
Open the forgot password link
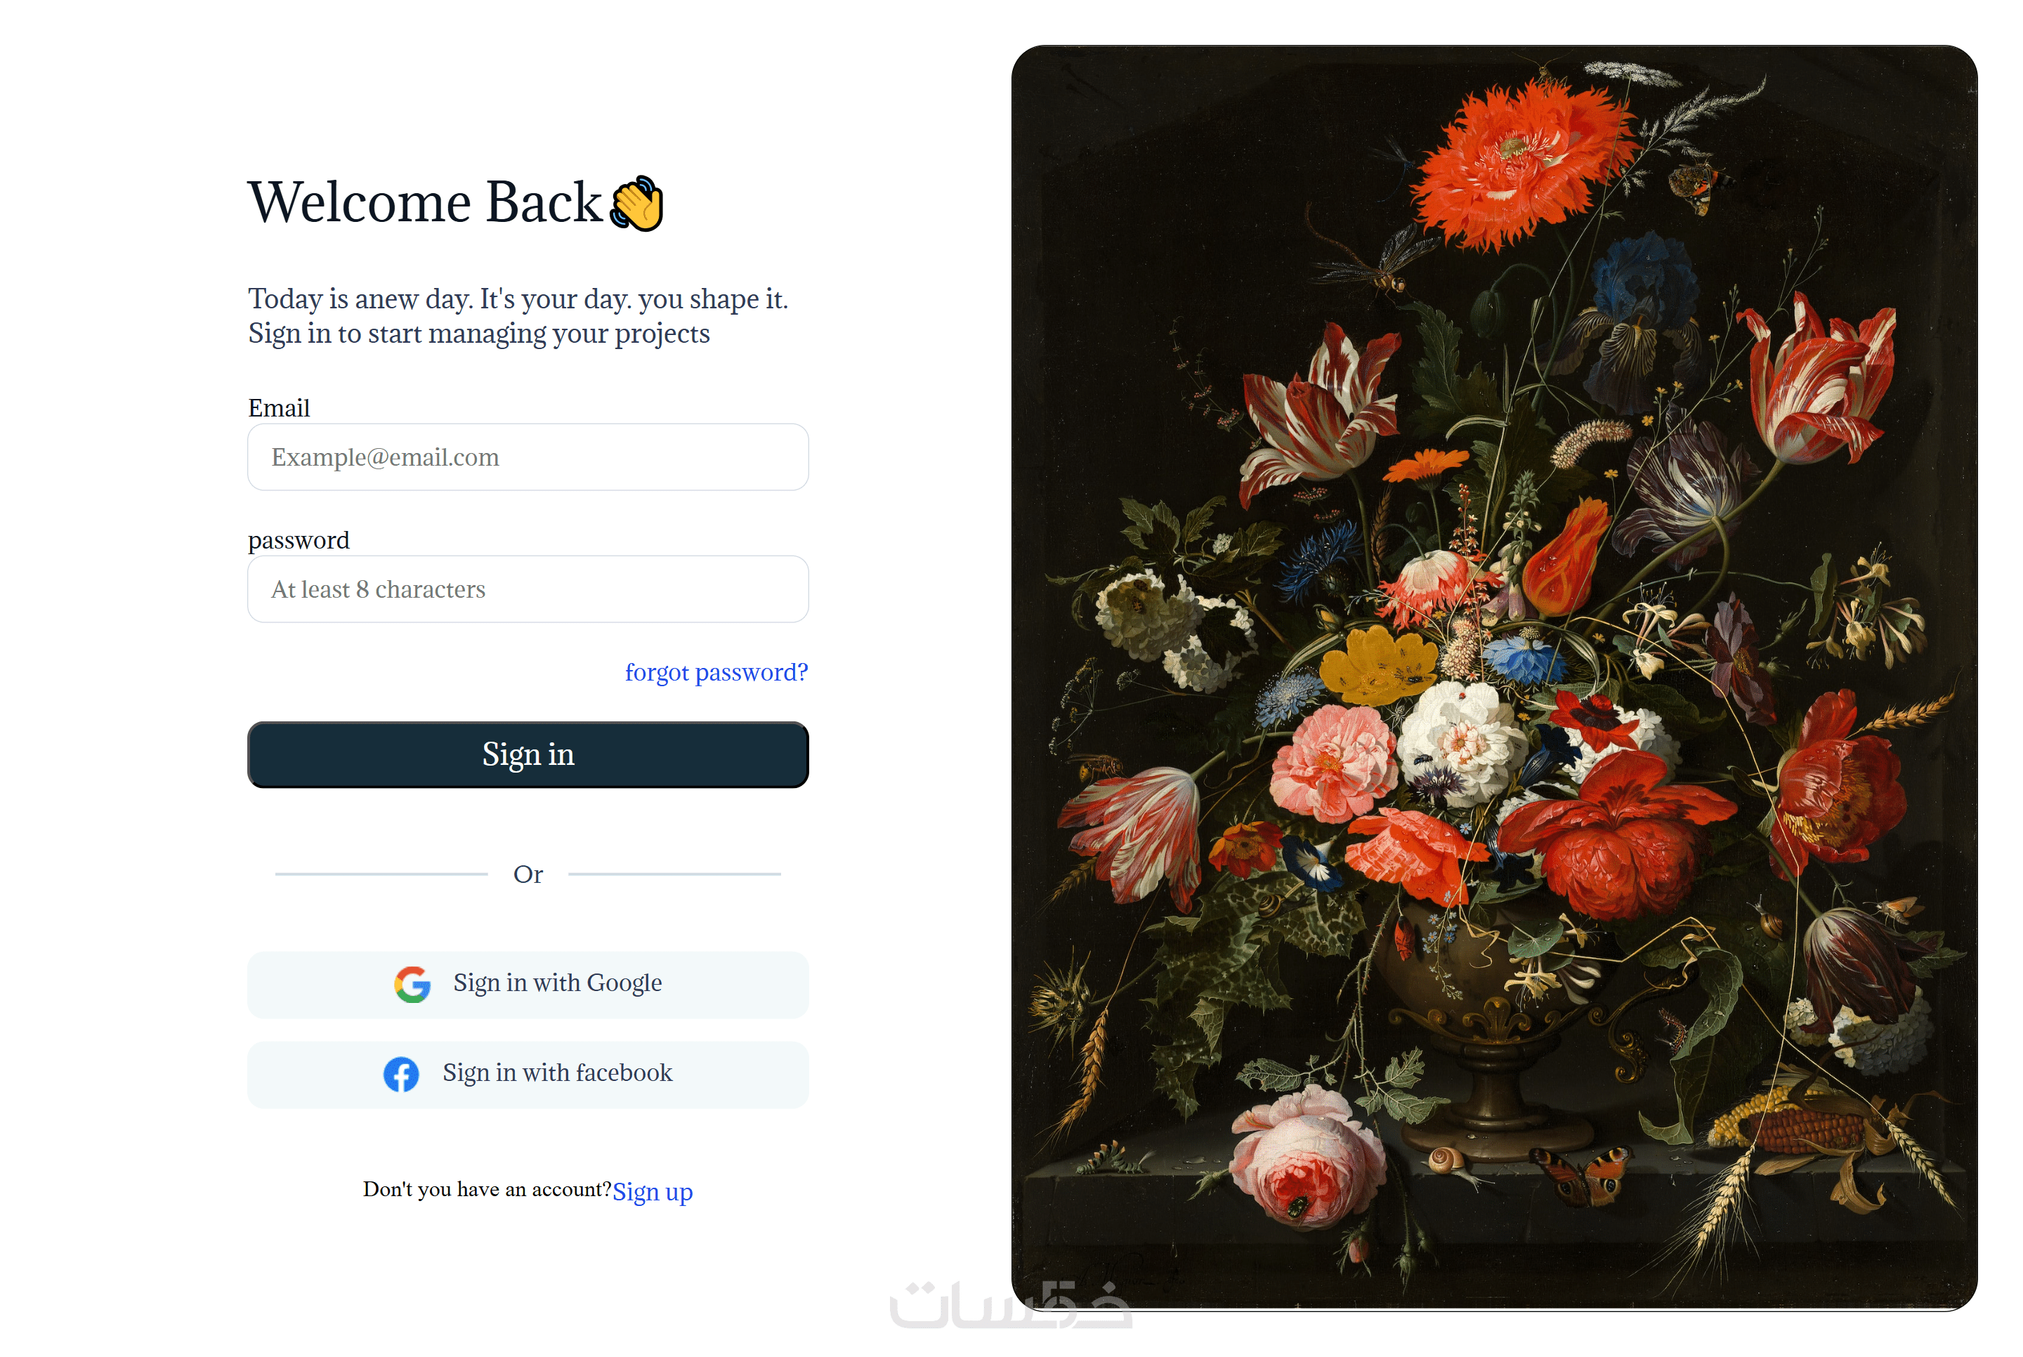point(716,672)
